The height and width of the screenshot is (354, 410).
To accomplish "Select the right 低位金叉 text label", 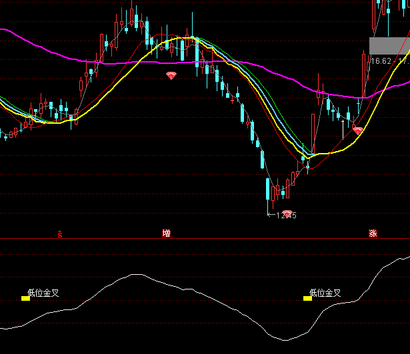I will click(325, 292).
